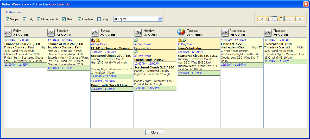Select the 'Memorial Day' all-day event

click(143, 48)
